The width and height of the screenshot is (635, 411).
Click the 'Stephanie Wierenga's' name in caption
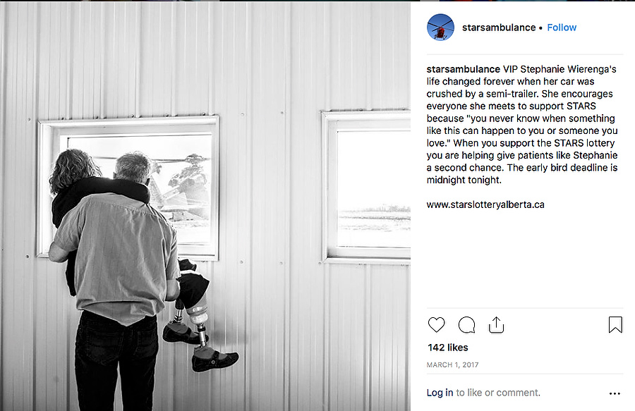pos(568,69)
